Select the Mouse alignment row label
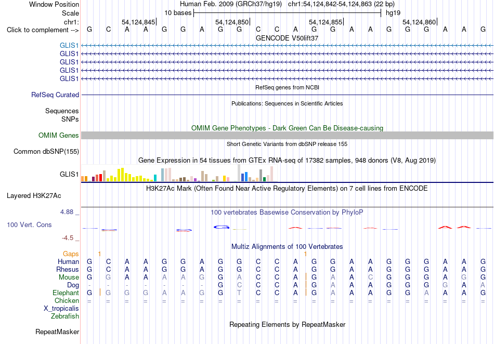Image resolution: width=494 pixels, height=344 pixels. tap(69, 277)
